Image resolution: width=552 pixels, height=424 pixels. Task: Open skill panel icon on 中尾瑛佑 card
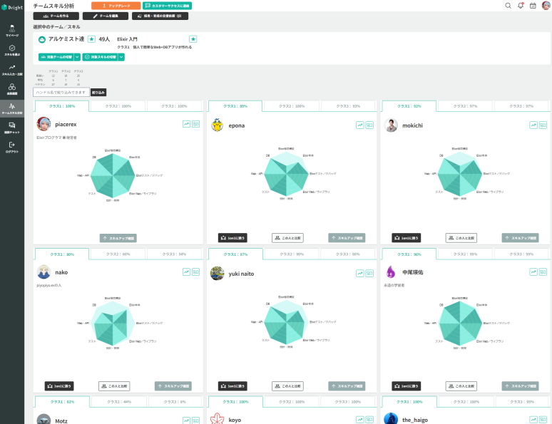coord(543,272)
